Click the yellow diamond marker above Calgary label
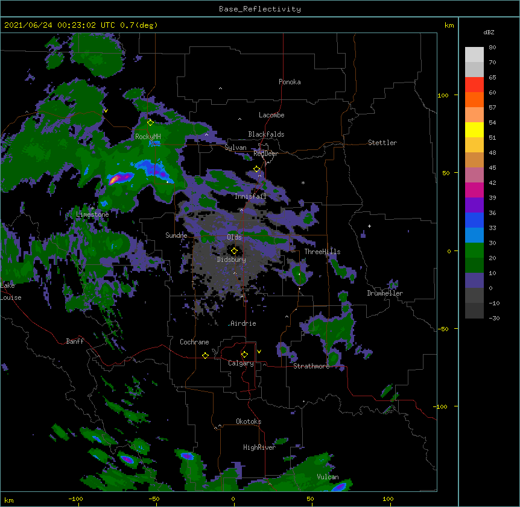520x507 pixels. coord(244,355)
